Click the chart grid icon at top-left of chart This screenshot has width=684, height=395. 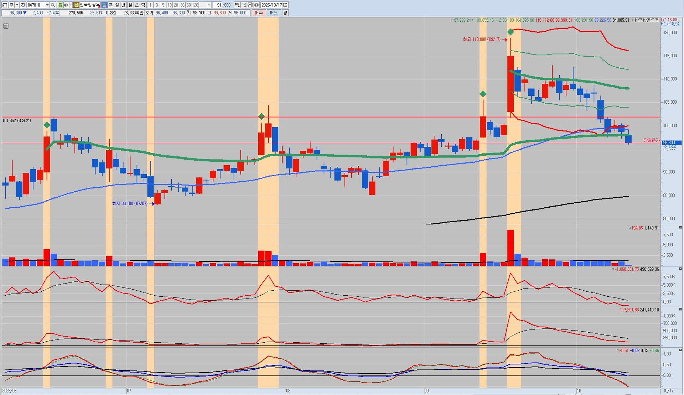point(6,26)
